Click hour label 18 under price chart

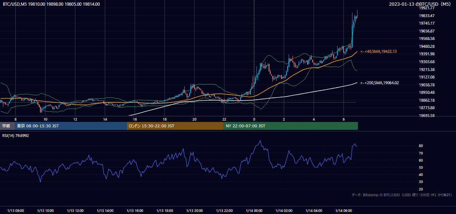164,119
